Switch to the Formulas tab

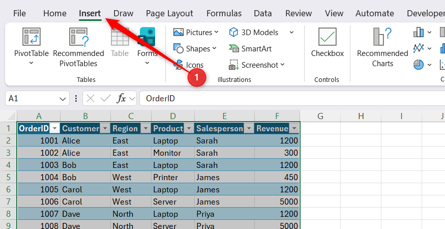(224, 13)
